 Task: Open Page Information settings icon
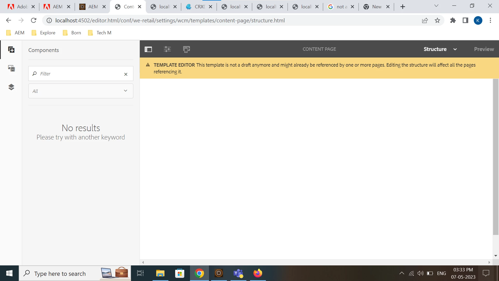click(167, 49)
